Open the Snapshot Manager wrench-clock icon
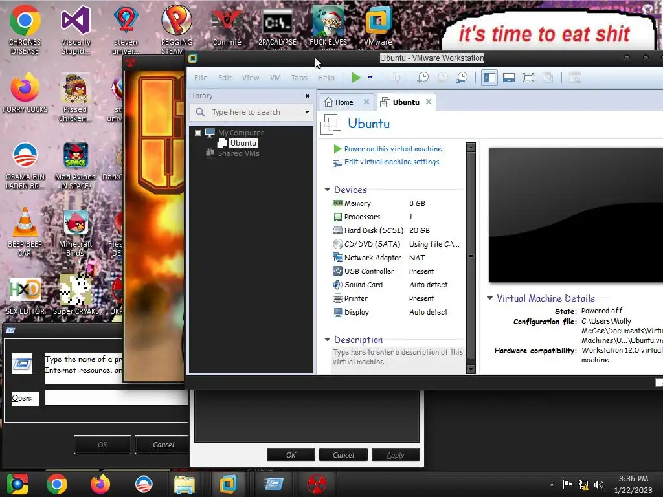This screenshot has height=497, width=663. coord(462,78)
